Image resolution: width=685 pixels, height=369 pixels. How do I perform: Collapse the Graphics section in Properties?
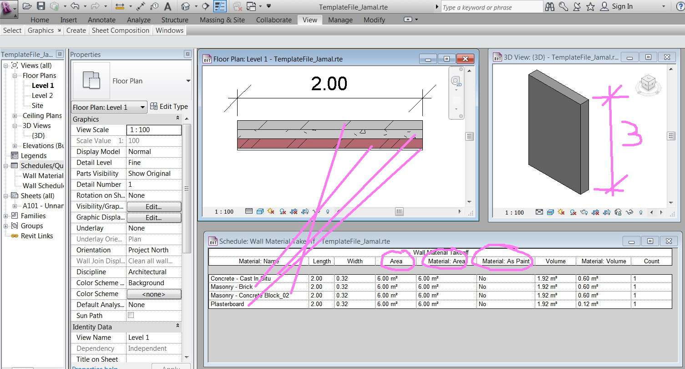click(x=178, y=118)
